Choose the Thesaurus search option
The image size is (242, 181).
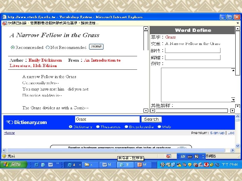tap(98, 127)
